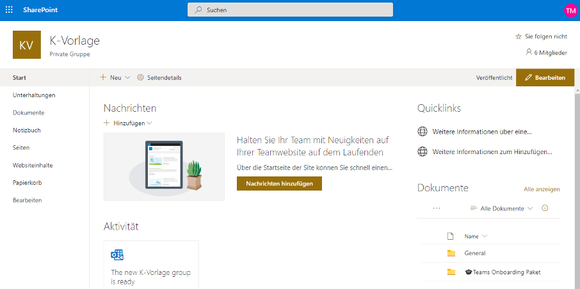The image size is (580, 289).
Task: Expand the Hinzufügen dropdown chevron
Action: [x=149, y=123]
